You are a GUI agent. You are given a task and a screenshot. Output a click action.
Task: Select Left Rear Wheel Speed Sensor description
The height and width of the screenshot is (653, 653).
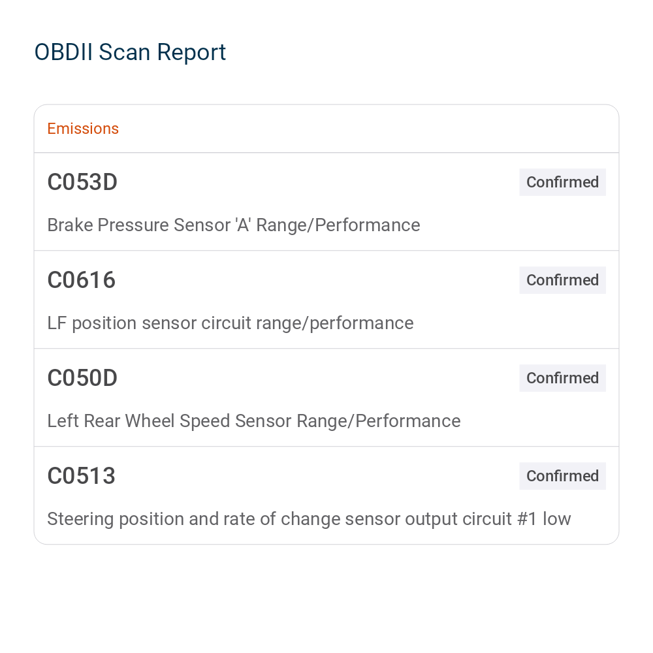point(254,421)
